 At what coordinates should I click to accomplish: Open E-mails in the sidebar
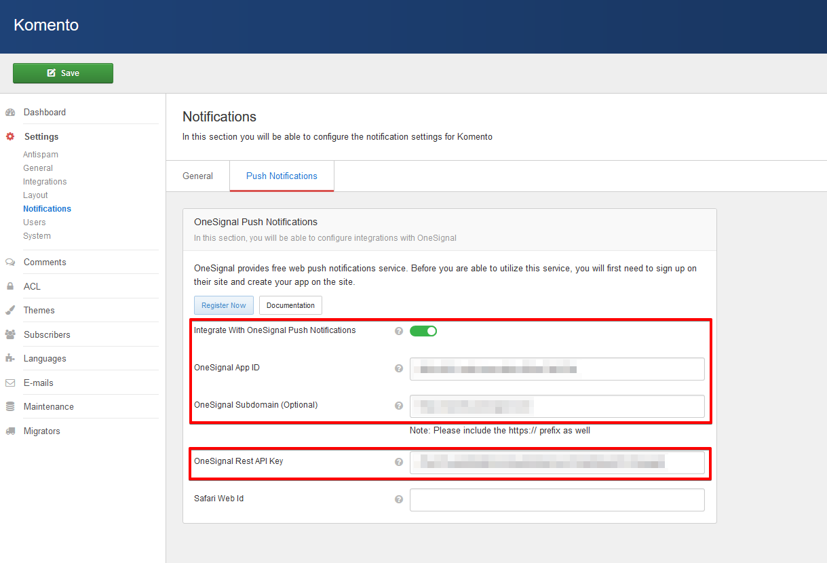pyautogui.click(x=39, y=383)
